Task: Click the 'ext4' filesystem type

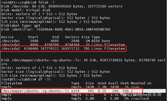Action: coord(75,91)
